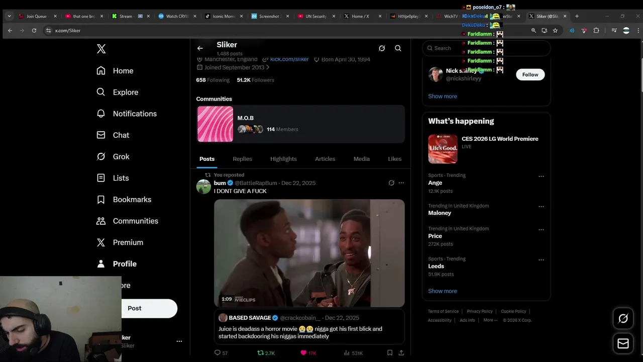643x362 pixels.
Task: Open more options for Leeds trend
Action: (541, 260)
